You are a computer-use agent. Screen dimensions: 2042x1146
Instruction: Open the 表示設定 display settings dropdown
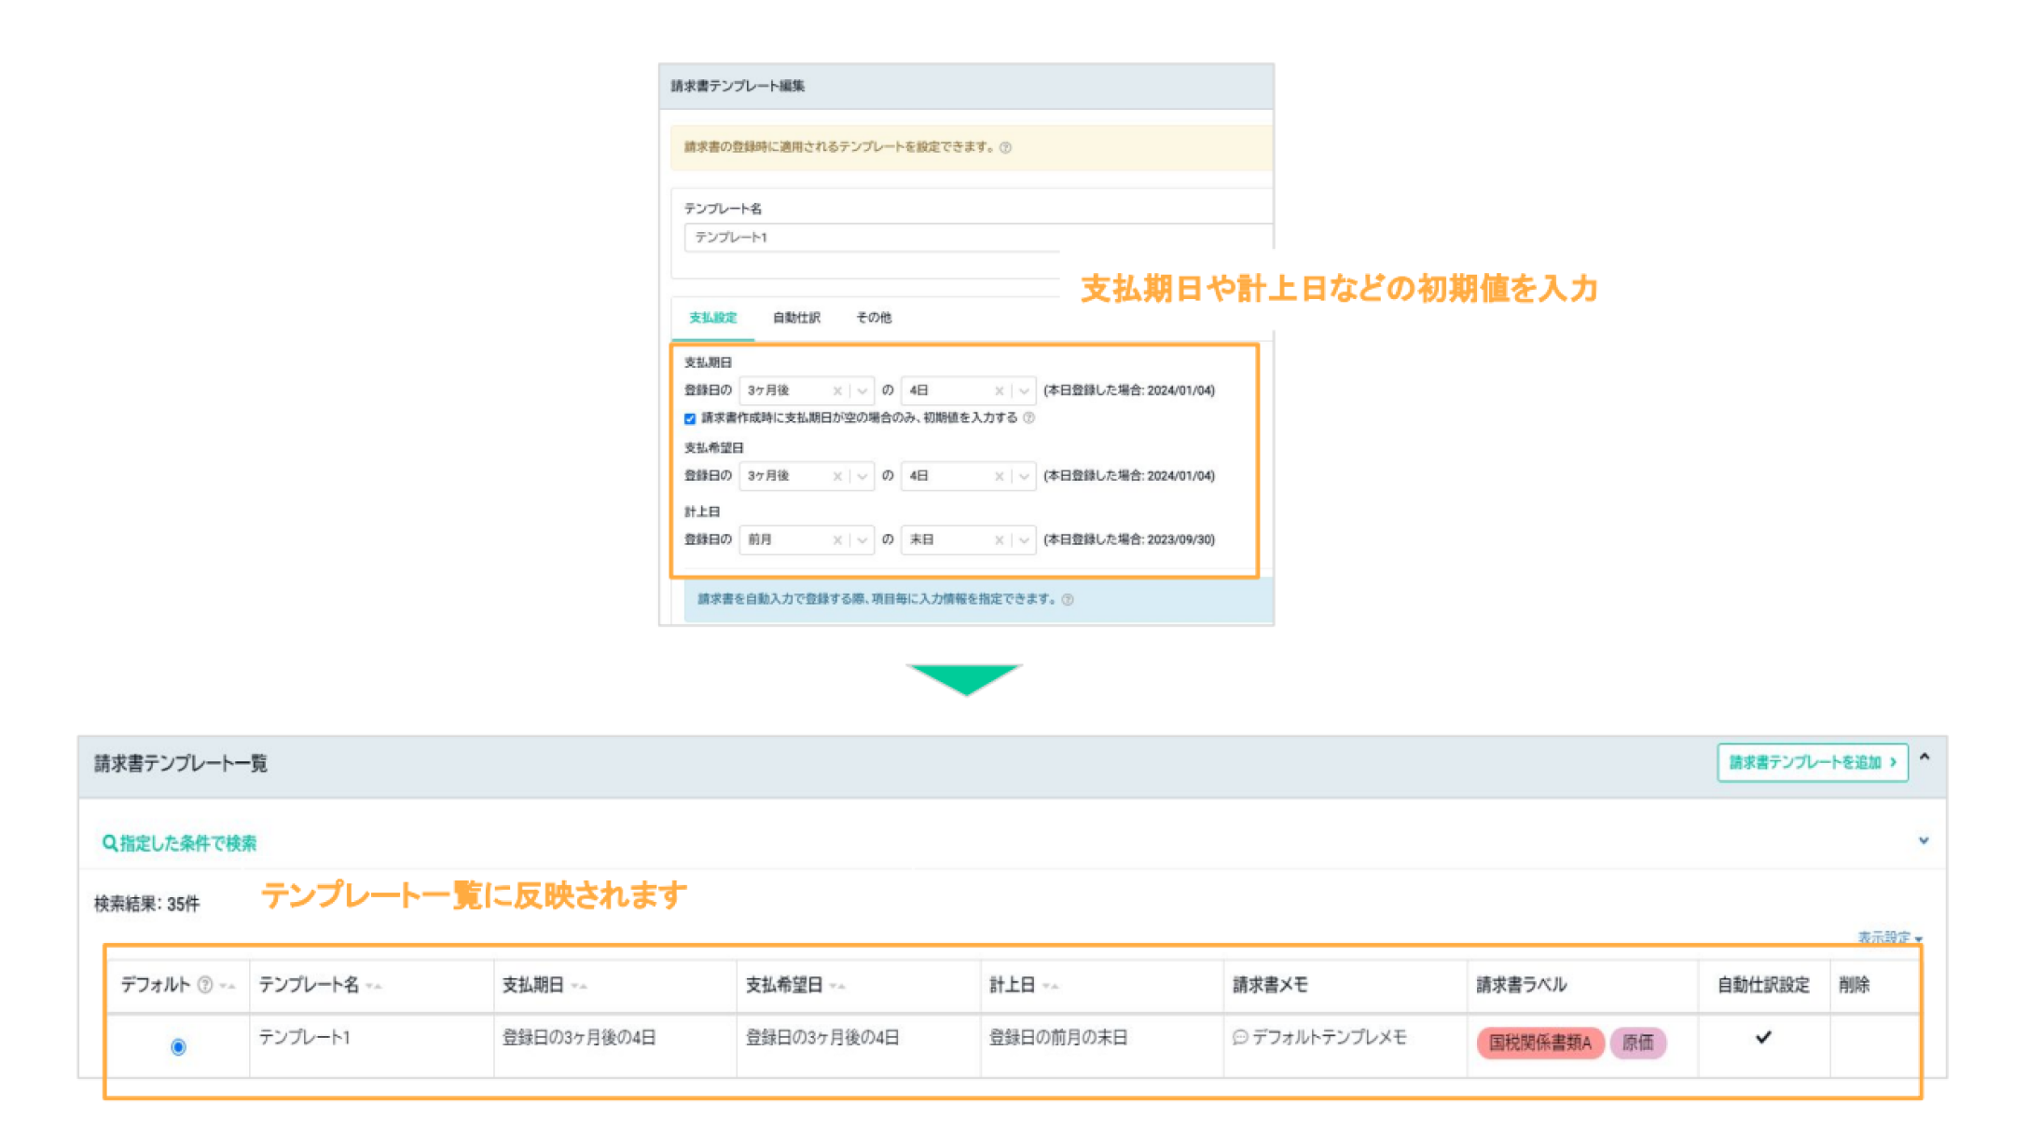(x=1889, y=937)
